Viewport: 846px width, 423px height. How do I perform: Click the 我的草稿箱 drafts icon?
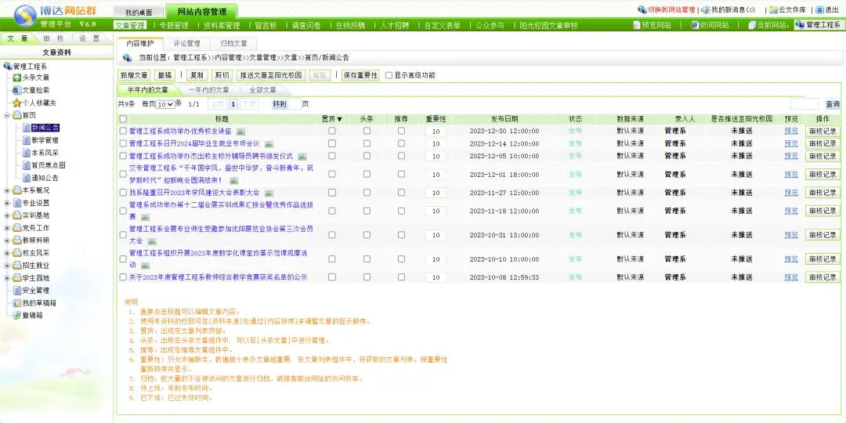tap(16, 303)
